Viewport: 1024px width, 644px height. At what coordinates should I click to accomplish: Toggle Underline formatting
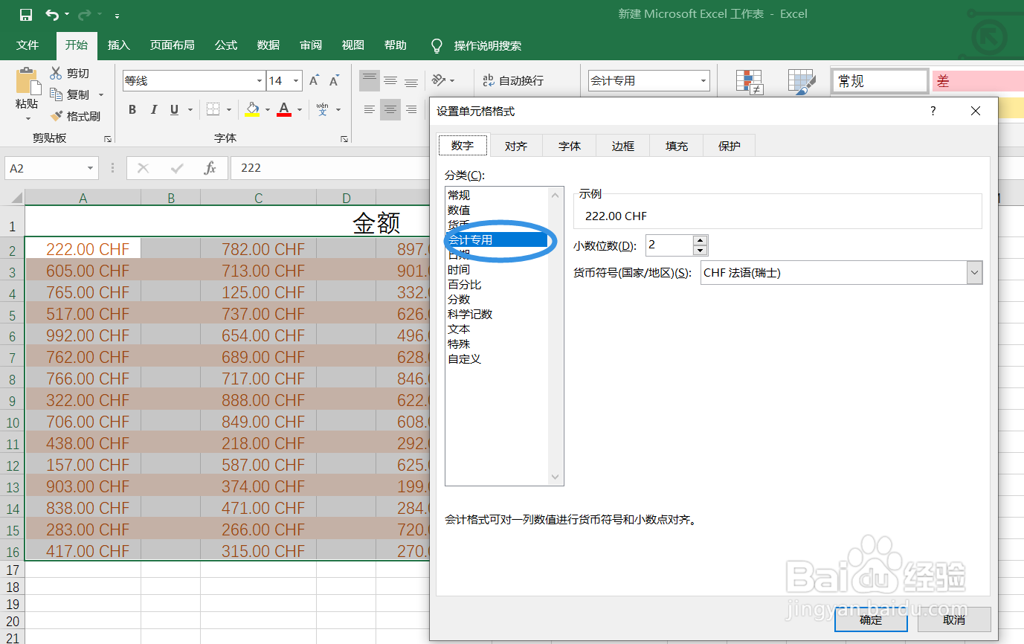click(x=173, y=109)
